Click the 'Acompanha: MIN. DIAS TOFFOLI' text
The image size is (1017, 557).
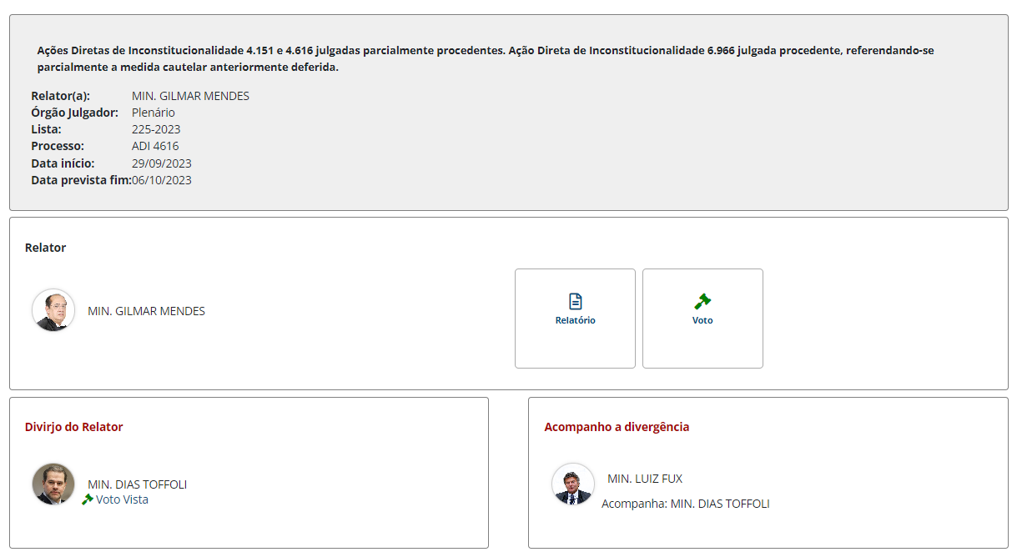click(x=685, y=504)
